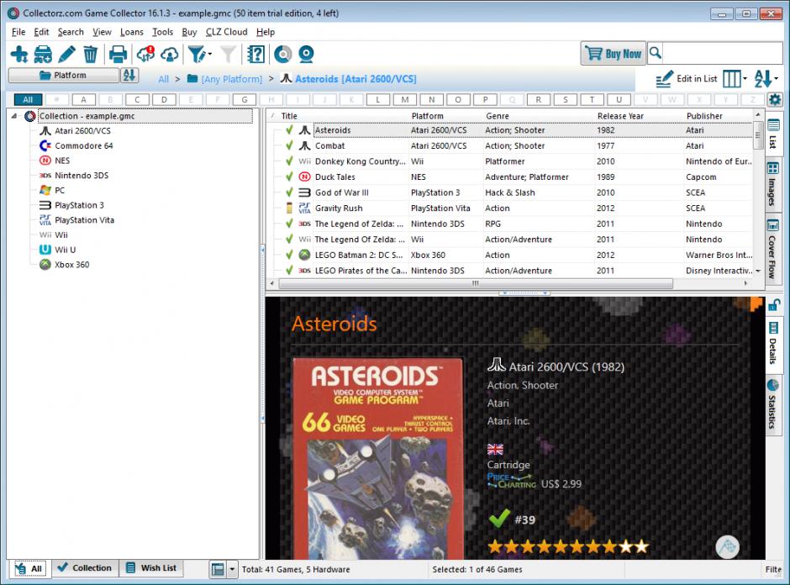The image size is (790, 585).
Task: Click the Edit pencil toolbar icon
Action: 66,54
